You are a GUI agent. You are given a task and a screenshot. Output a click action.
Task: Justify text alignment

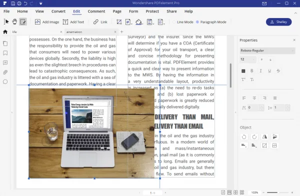click(x=275, y=98)
